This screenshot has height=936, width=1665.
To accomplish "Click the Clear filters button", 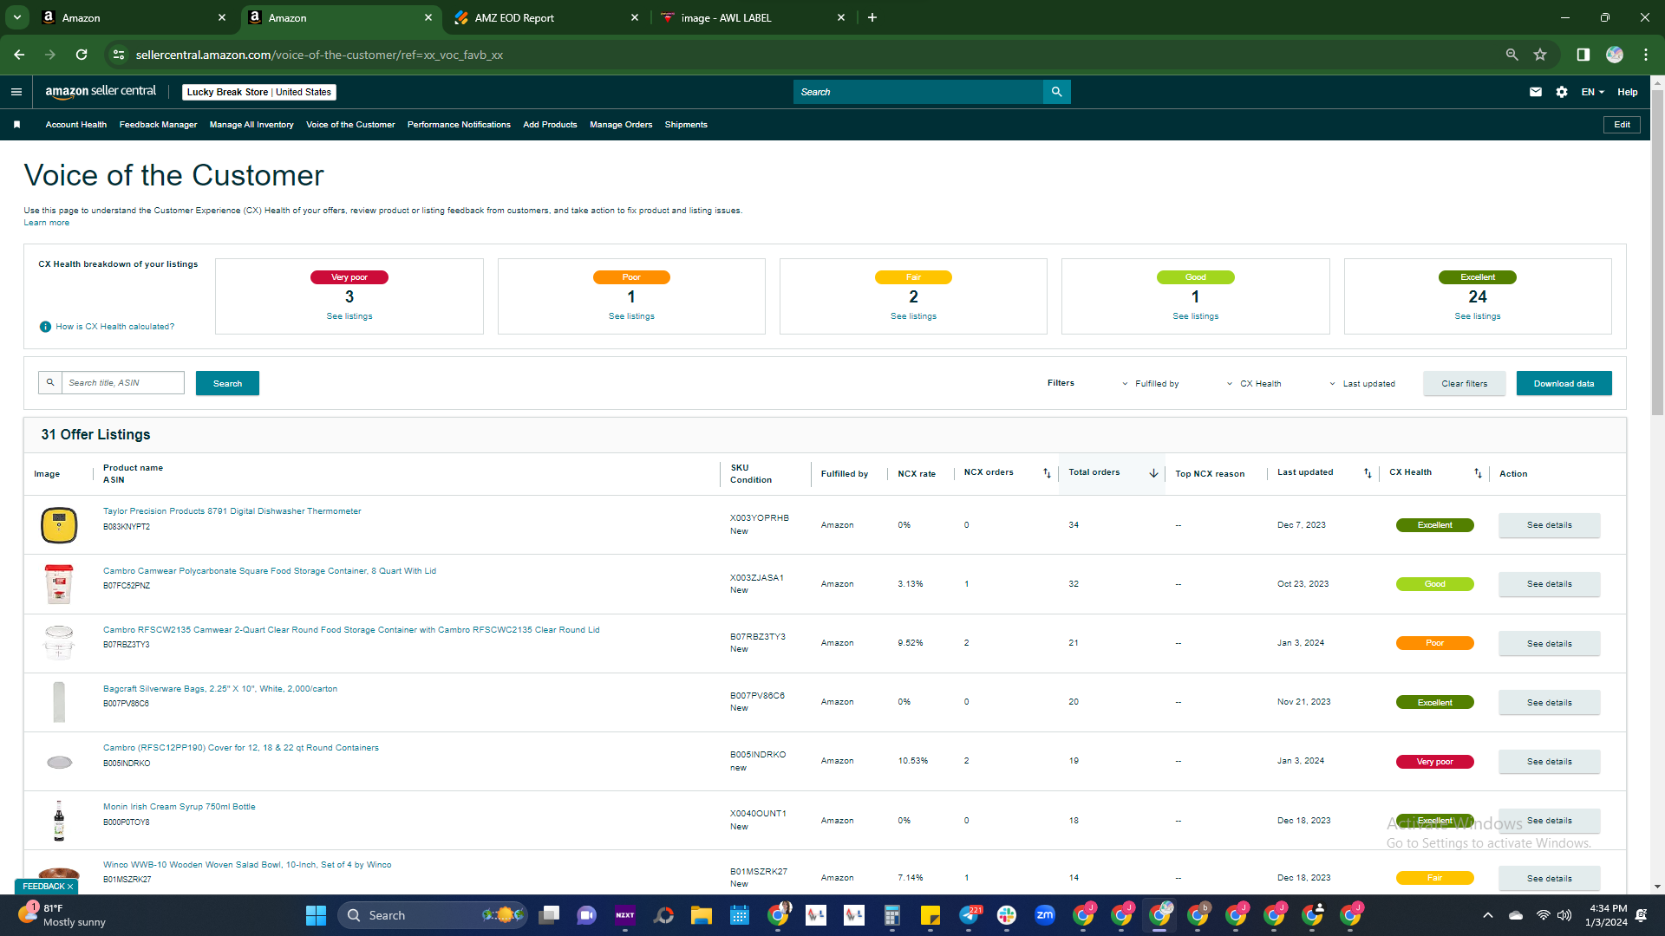I will [x=1464, y=383].
